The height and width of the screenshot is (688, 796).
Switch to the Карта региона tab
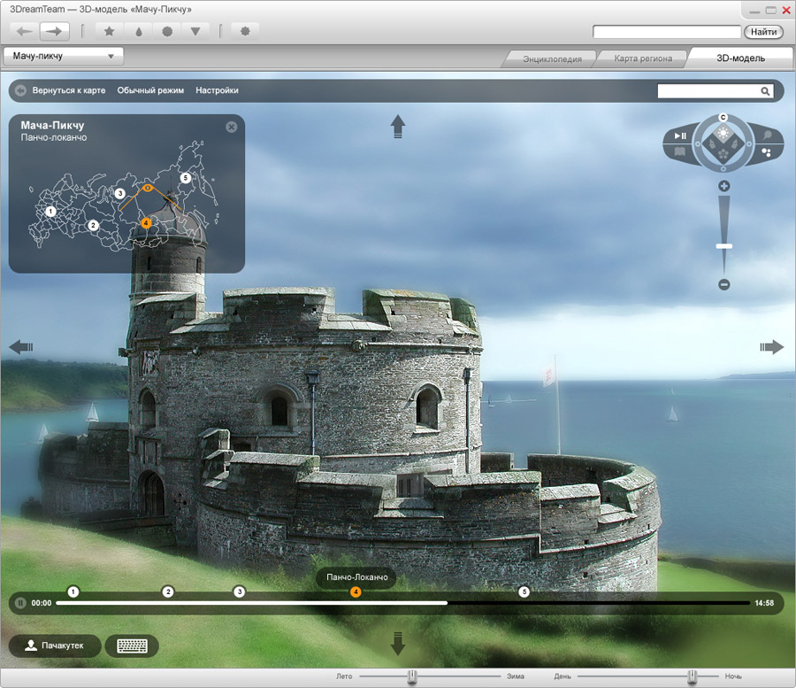(643, 59)
